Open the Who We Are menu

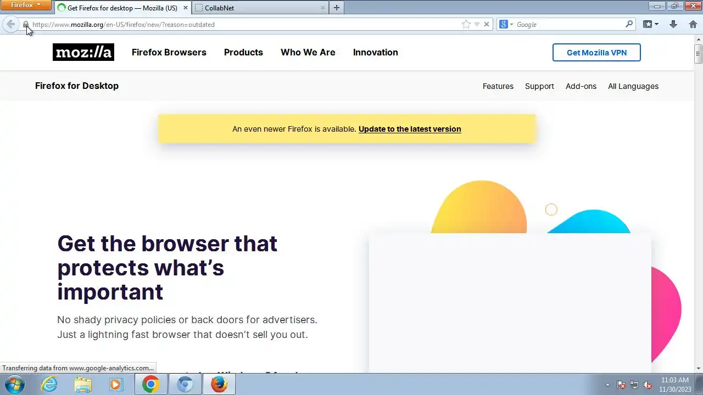(x=308, y=52)
